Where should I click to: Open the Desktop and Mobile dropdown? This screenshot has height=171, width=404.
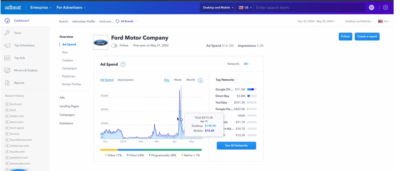tap(217, 7)
